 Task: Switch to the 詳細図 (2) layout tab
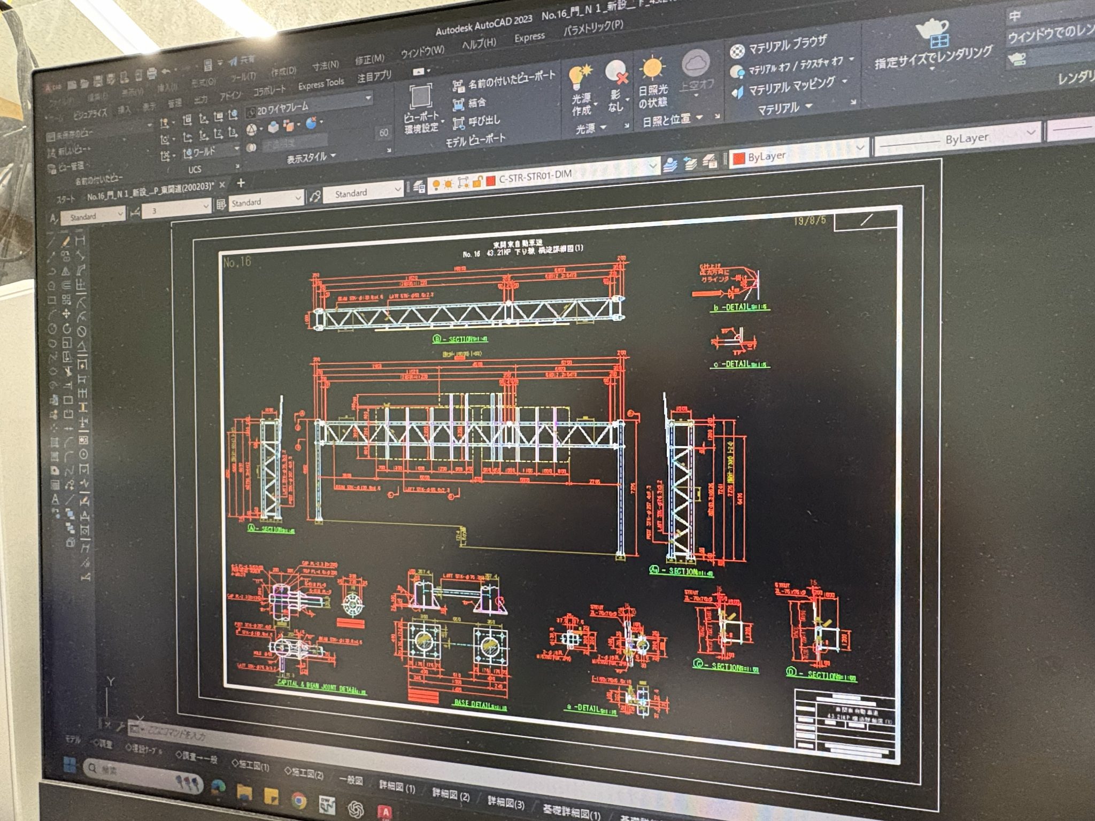[450, 795]
